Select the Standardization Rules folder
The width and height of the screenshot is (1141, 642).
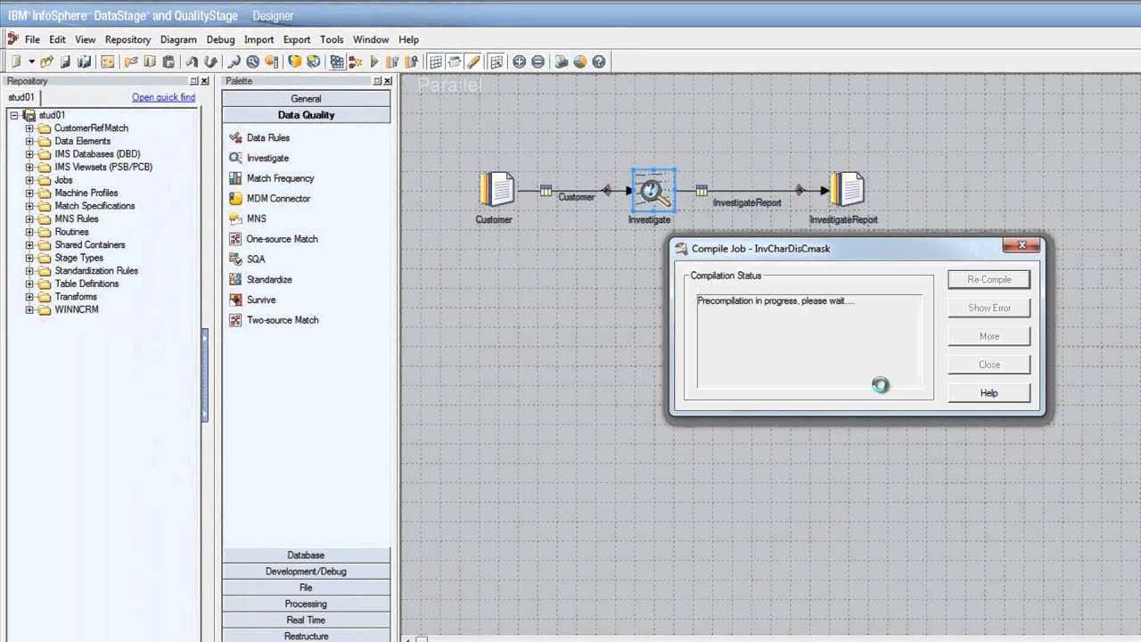click(x=95, y=270)
